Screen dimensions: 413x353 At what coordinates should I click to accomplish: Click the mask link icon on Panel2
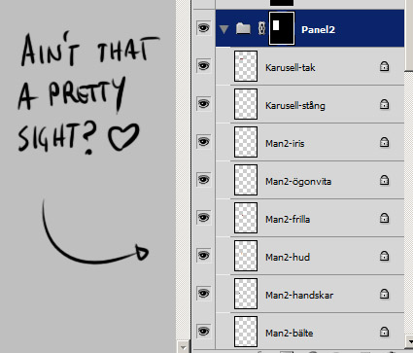(x=261, y=29)
